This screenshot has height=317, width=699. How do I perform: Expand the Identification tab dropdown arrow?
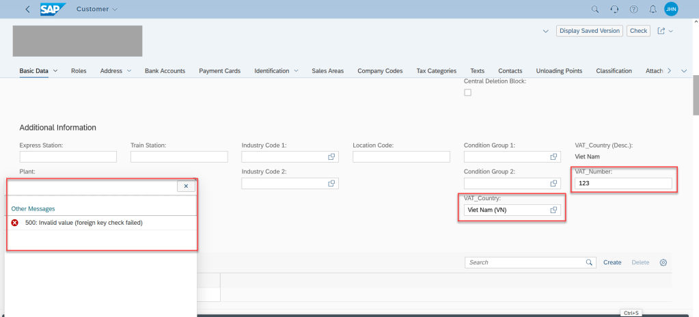pos(296,70)
